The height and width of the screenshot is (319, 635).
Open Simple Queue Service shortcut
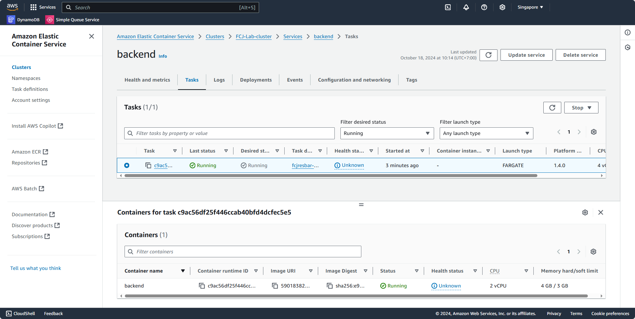[72, 20]
